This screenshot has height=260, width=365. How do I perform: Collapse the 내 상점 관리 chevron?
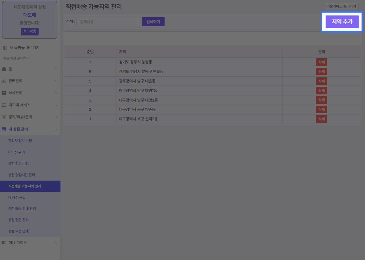pos(56,129)
